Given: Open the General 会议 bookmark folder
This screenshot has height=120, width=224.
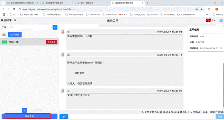Looking at the screenshot, I should click(x=110, y=14).
